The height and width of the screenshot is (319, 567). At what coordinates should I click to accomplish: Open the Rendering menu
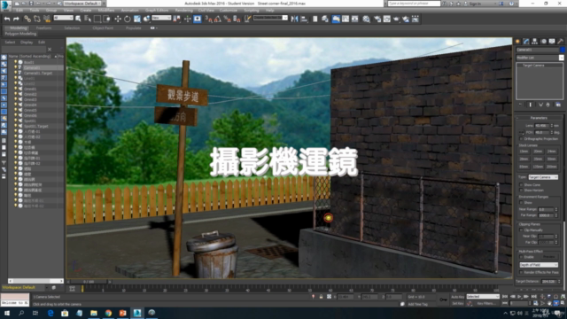(183, 11)
